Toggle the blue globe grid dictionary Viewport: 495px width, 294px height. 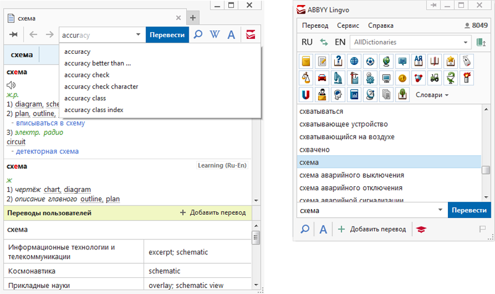(x=354, y=61)
